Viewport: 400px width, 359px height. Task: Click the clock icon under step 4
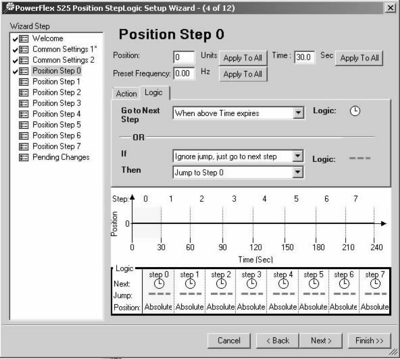[x=283, y=283]
